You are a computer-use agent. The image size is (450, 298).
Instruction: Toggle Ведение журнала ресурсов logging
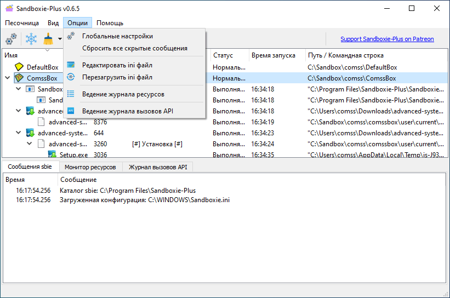(123, 94)
